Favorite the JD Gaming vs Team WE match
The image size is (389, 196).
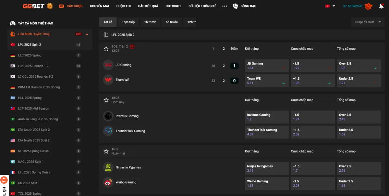pos(106,49)
